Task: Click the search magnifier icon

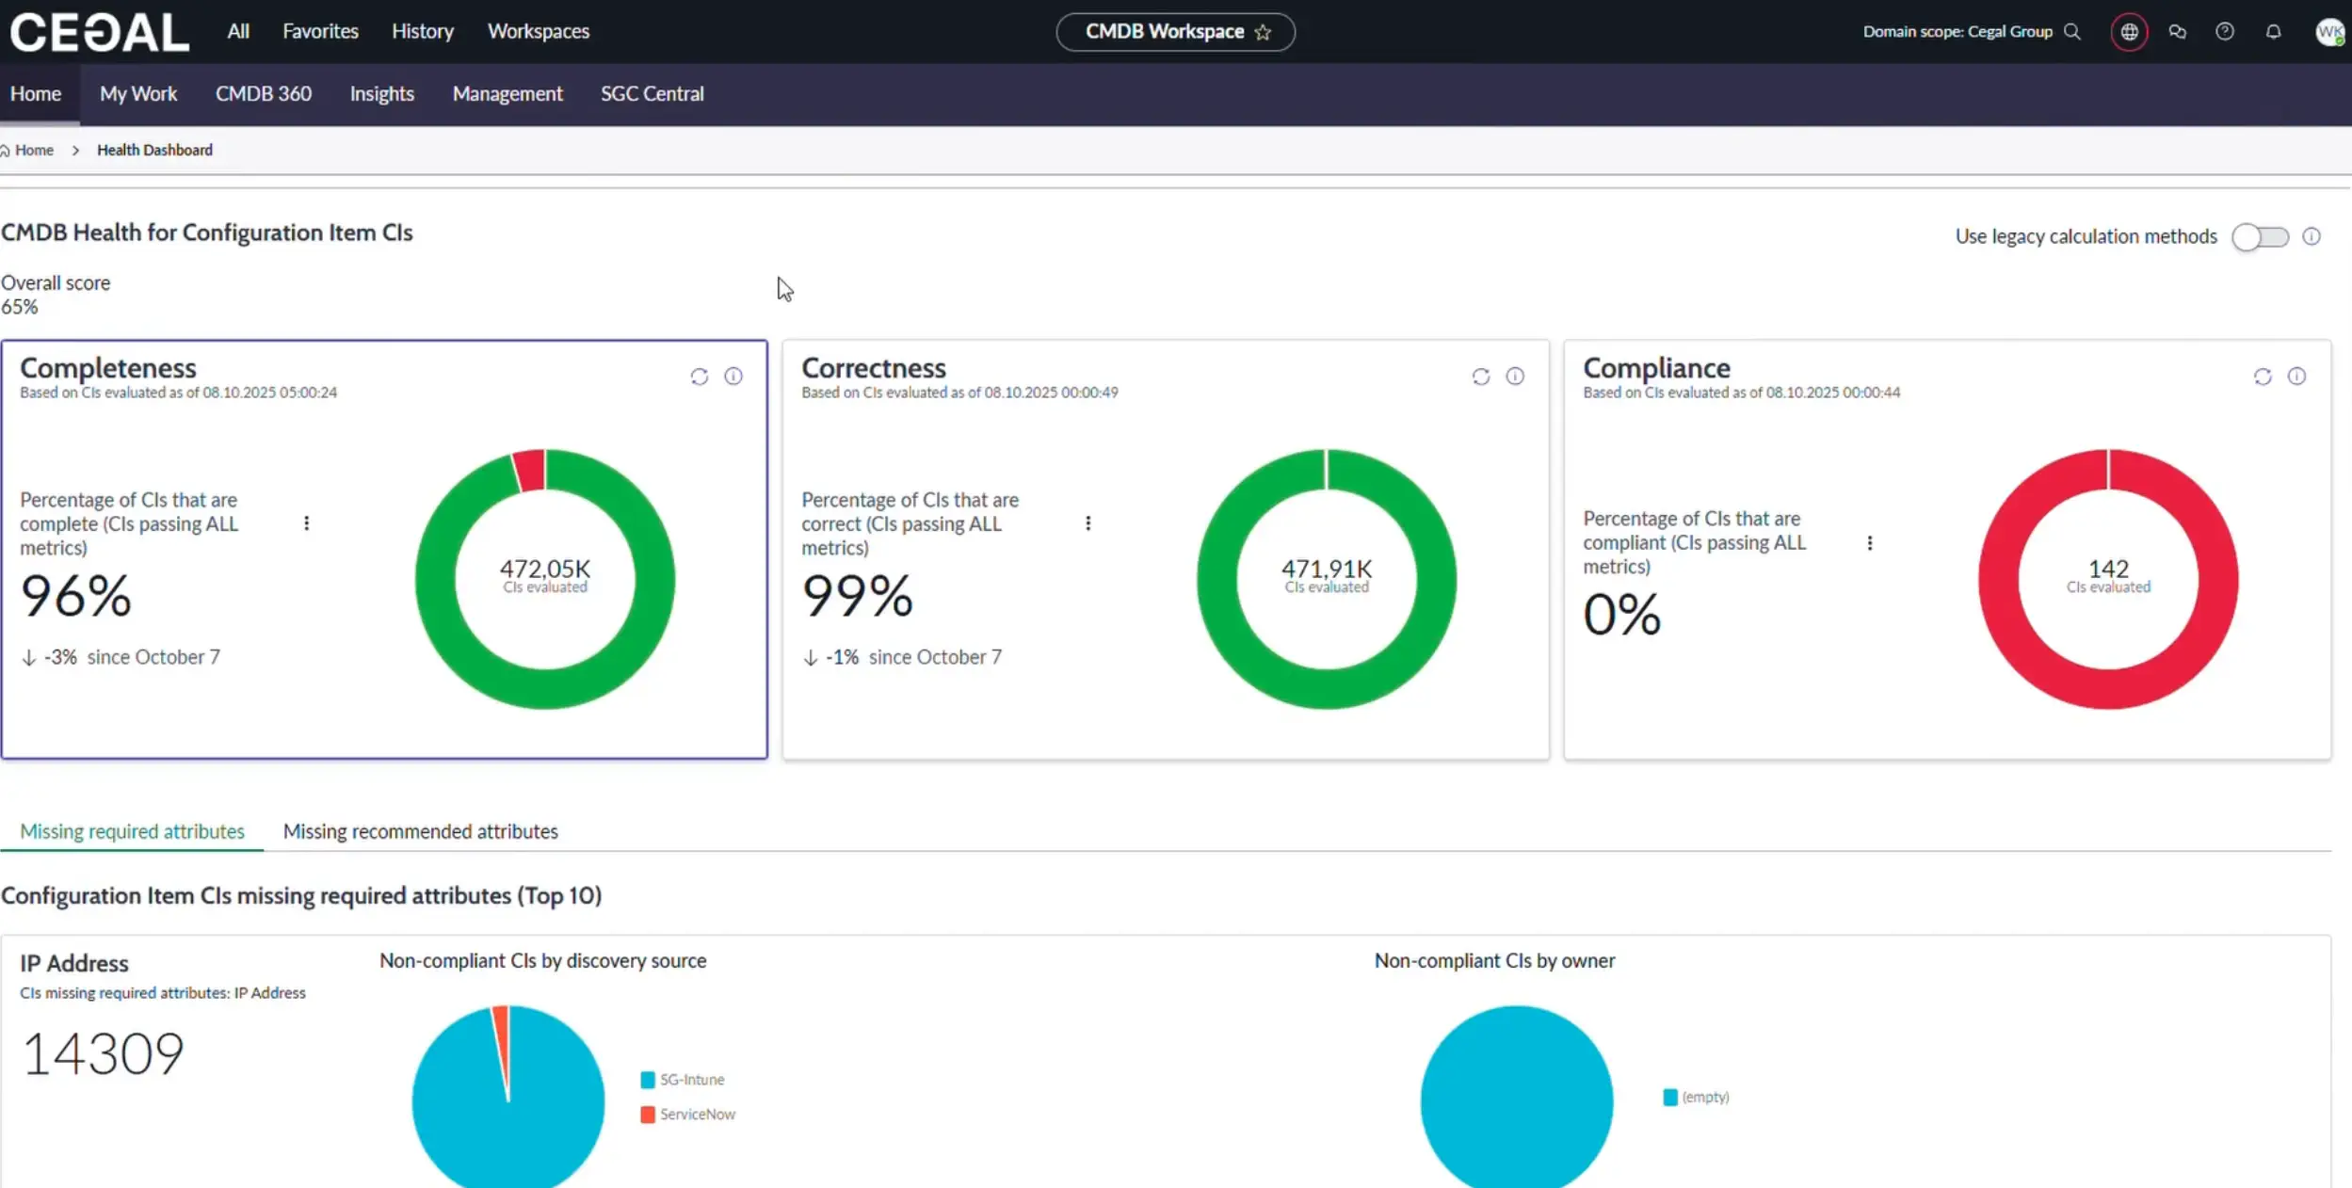Action: point(2072,32)
